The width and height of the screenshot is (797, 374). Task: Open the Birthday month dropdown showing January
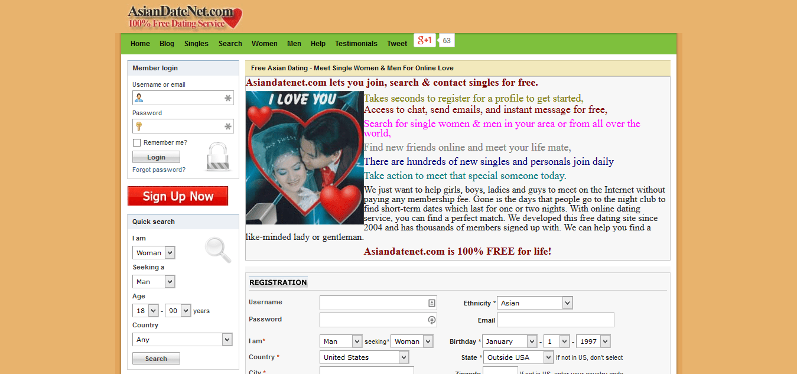coord(510,342)
